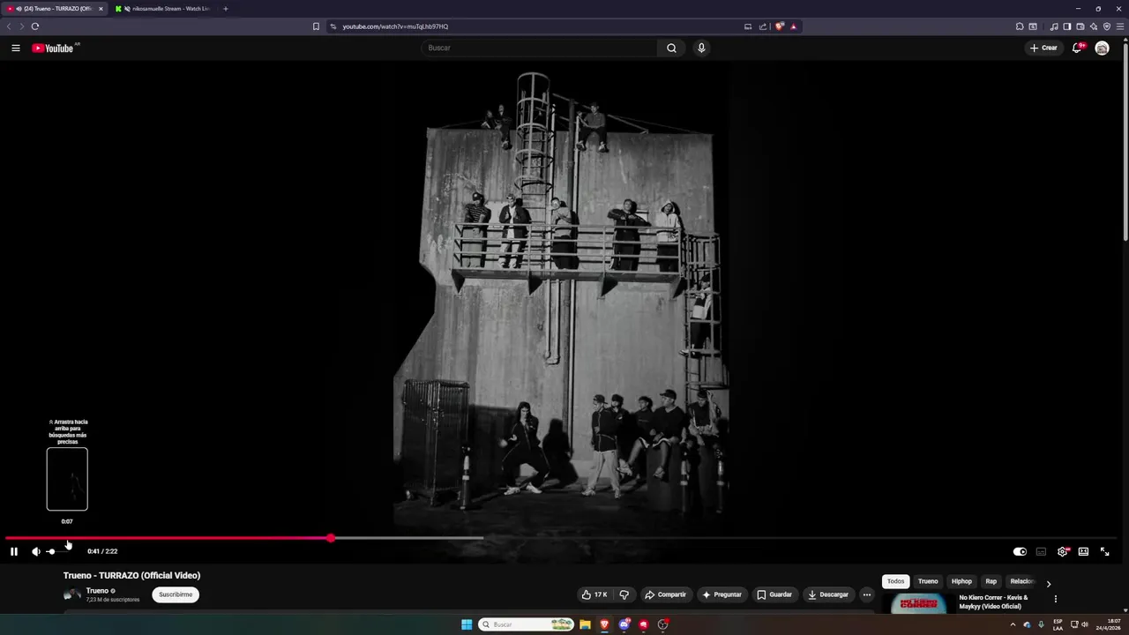Screen dimensions: 1129x635
Task: Toggle subtitles on the player
Action: pos(1041,551)
